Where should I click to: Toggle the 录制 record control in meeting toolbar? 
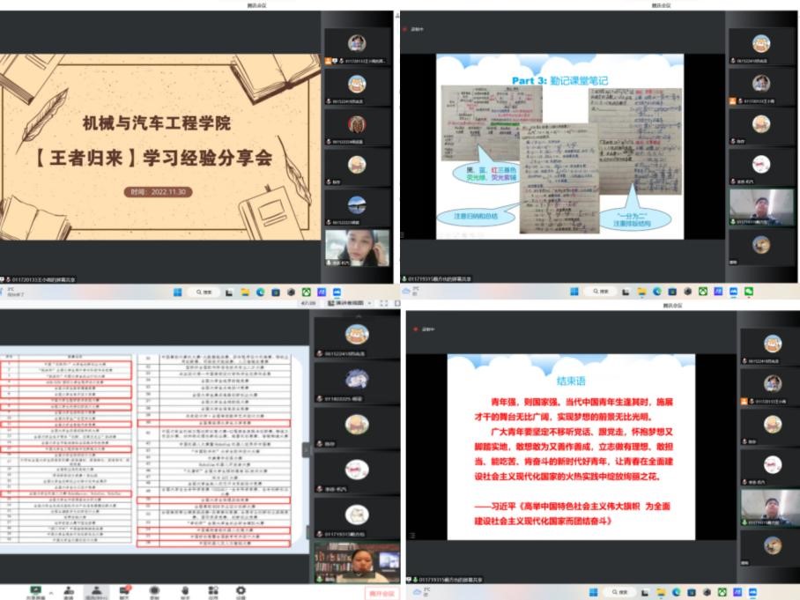[154, 590]
